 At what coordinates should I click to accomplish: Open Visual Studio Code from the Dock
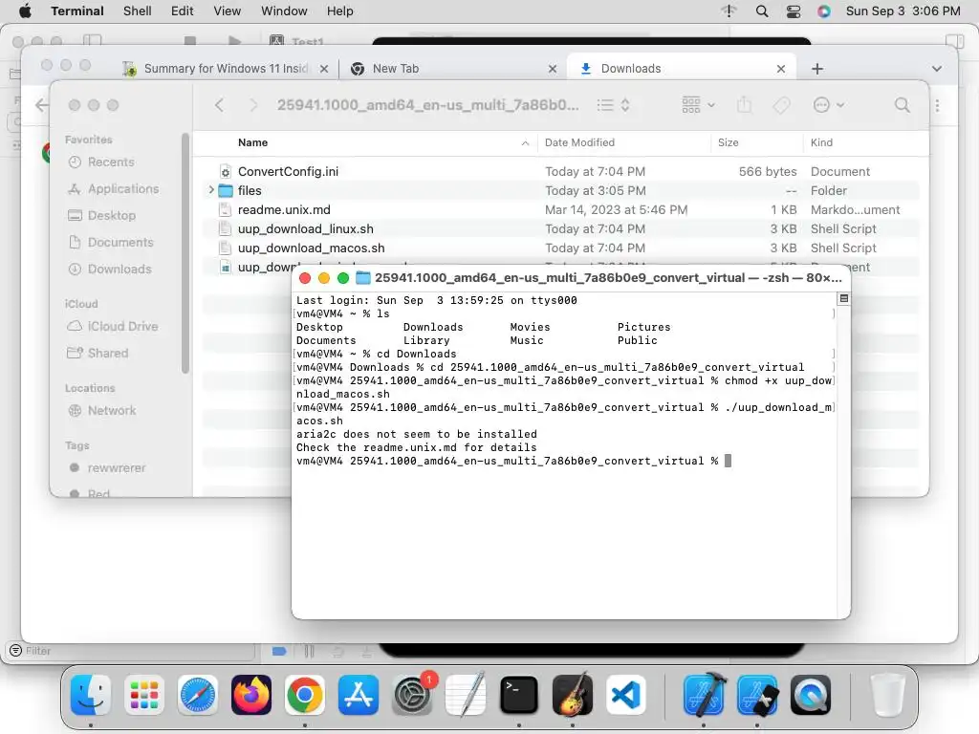[626, 696]
